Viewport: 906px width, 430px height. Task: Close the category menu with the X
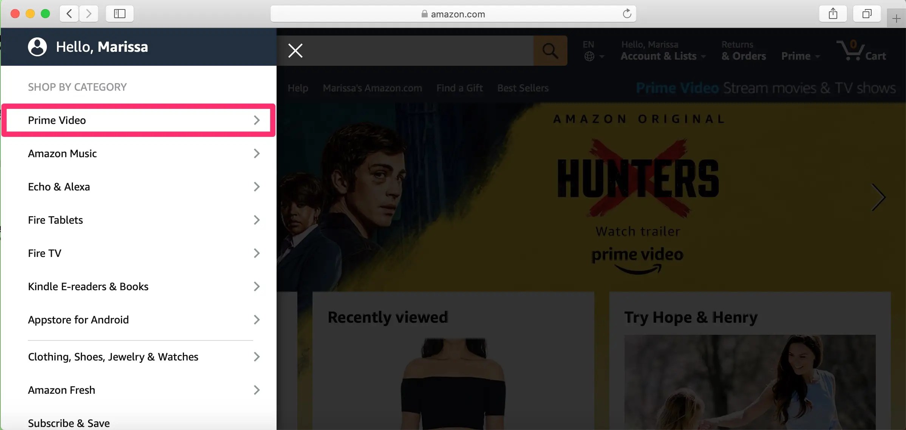click(x=295, y=50)
